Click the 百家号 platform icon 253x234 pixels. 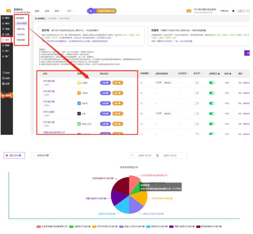79,103
